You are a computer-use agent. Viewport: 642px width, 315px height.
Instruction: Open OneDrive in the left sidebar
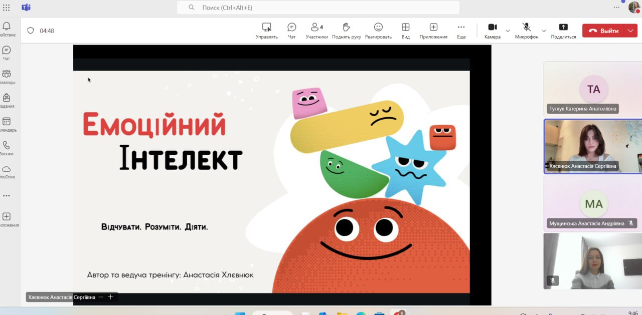point(7,172)
